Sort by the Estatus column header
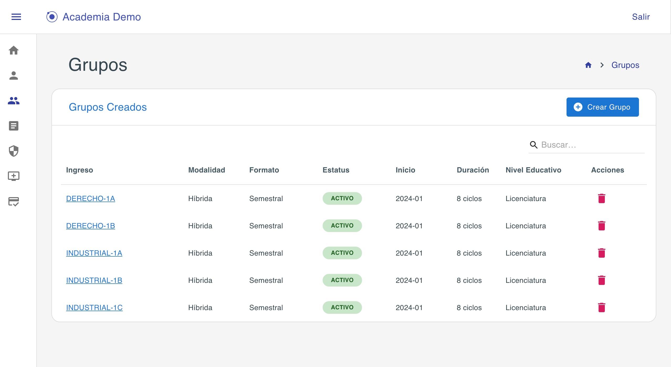Viewport: 671px width, 367px height. 336,170
